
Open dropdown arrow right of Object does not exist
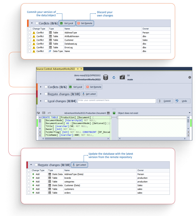pyautogui.click(x=190, y=113)
